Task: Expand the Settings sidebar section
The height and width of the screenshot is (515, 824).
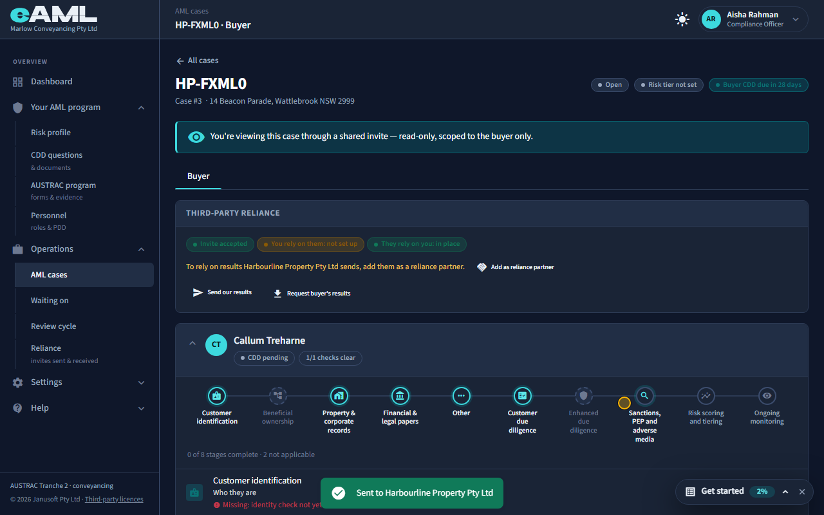Action: [x=142, y=382]
